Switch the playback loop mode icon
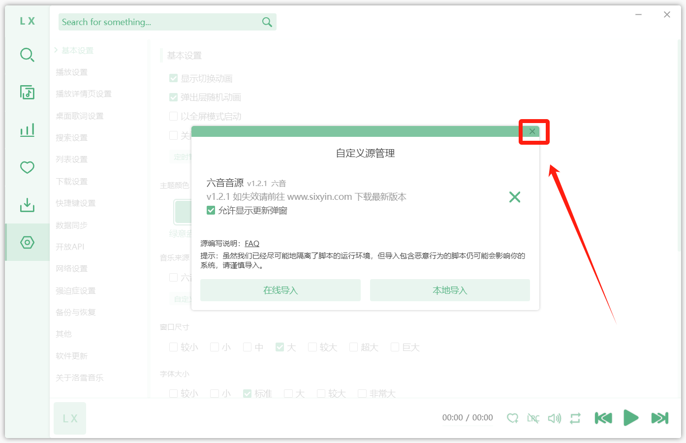This screenshot has width=686, height=443. coord(575,418)
